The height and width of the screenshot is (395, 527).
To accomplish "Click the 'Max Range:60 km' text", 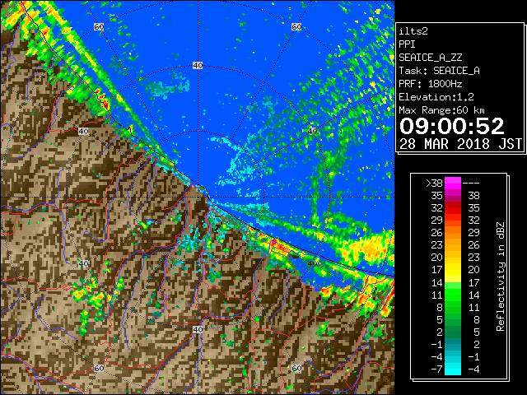I will click(x=442, y=110).
